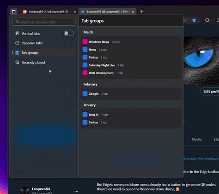Image resolution: width=219 pixels, height=194 pixels.
Task: Open the Saturday Night Live tab group
Action: pyautogui.click(x=131, y=65)
